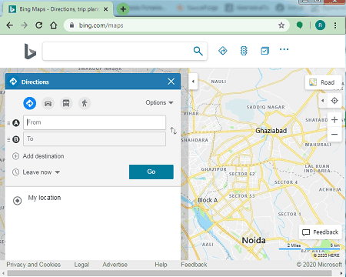
Task: Zoom out on the map
Action: click(334, 134)
